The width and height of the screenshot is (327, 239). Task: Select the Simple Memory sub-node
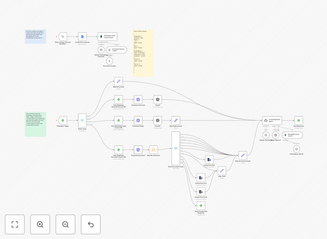click(x=275, y=135)
